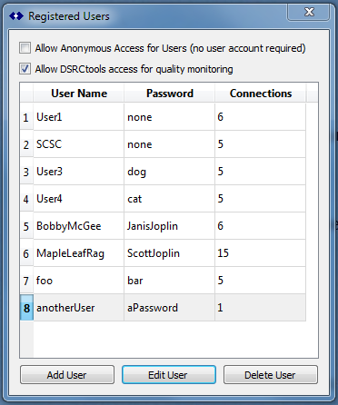Click the Edit User button
The height and width of the screenshot is (405, 338).
click(x=169, y=375)
